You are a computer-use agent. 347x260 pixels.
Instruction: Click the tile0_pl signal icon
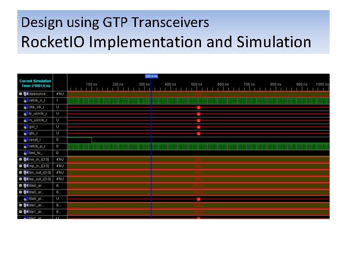tap(26, 199)
